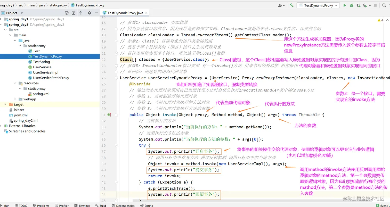Screen dimensions: 390x207
Task: Click line number 44 in the gutter
Action: (103, 194)
